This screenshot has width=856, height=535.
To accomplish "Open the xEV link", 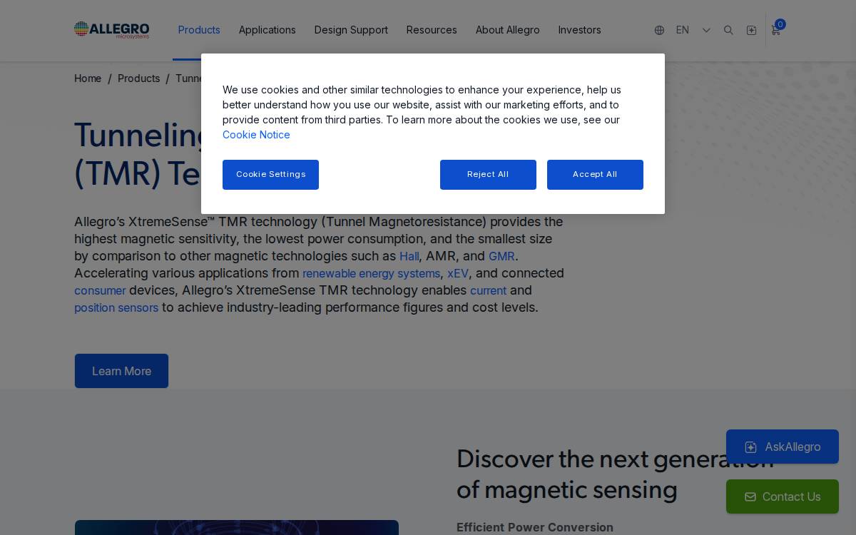I will pos(458,273).
